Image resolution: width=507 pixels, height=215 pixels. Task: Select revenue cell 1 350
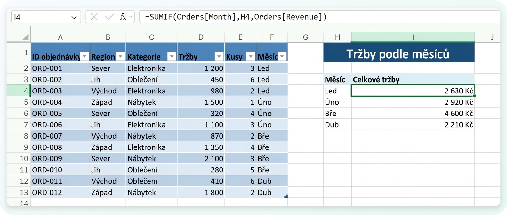pos(201,147)
